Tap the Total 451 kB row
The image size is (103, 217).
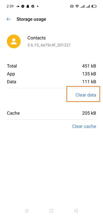(x=51, y=66)
